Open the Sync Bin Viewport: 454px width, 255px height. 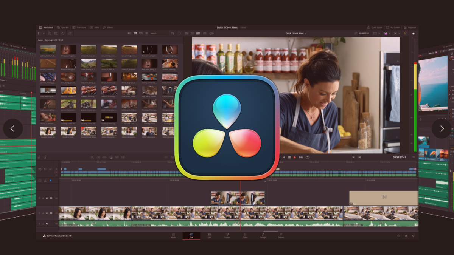click(62, 28)
